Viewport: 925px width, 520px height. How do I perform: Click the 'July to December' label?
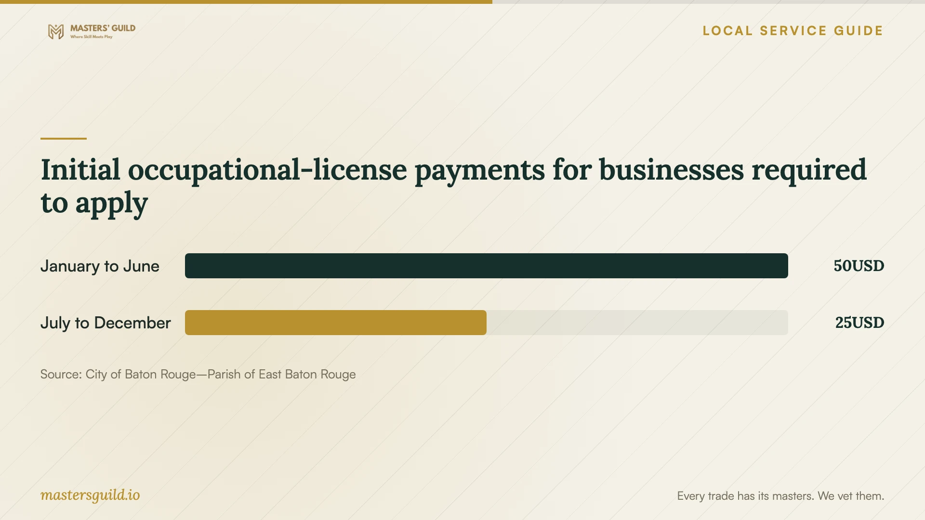106,323
